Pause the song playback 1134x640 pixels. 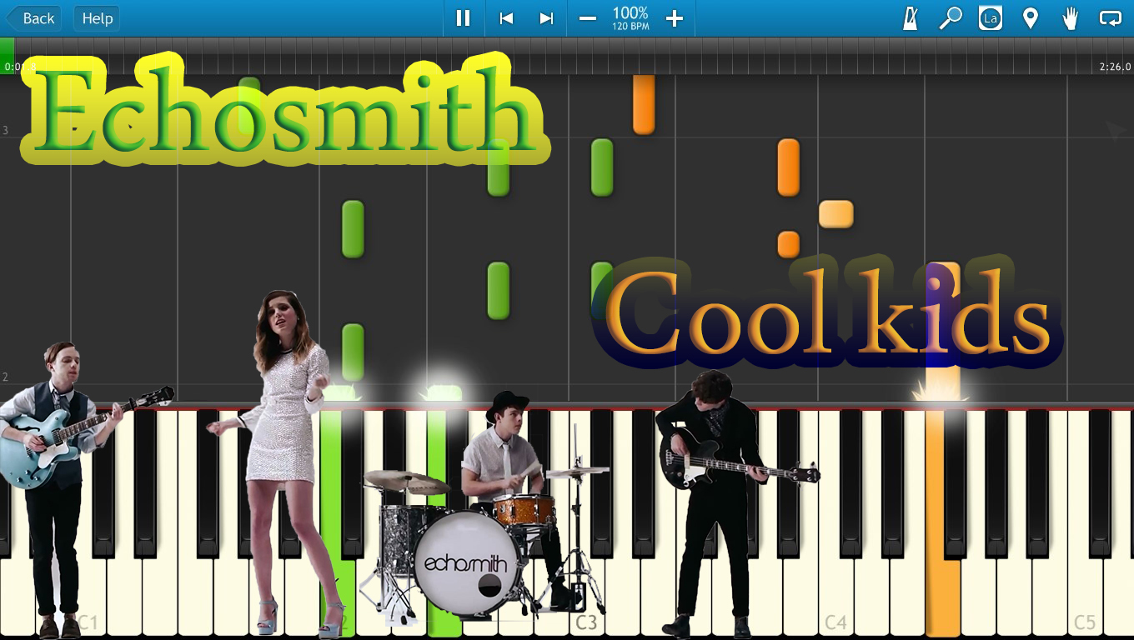464,18
